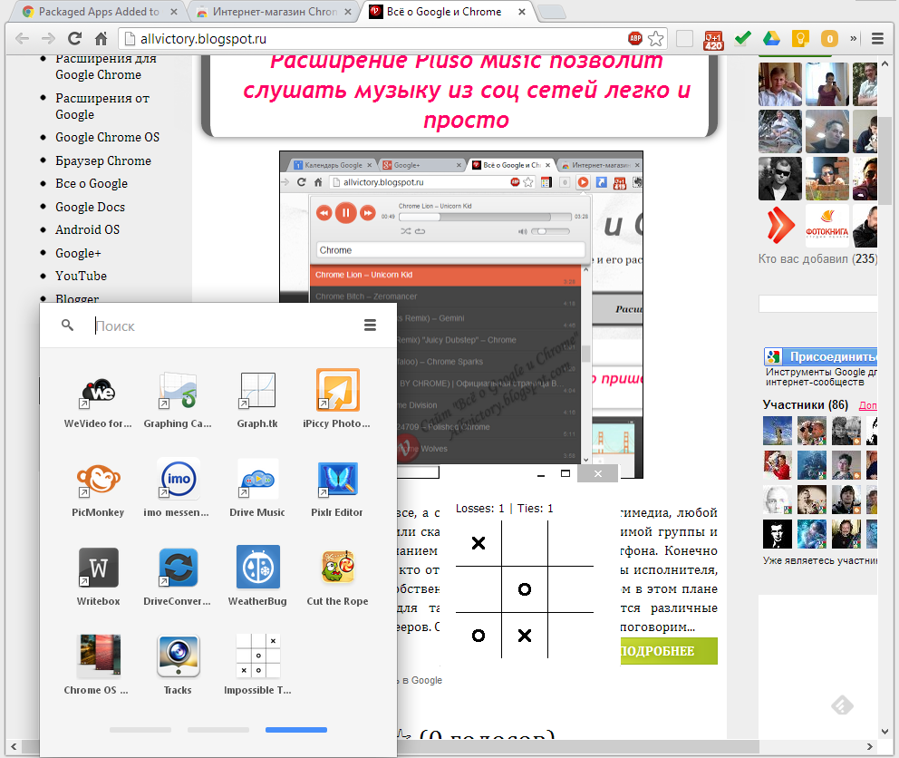The image size is (899, 758).
Task: Click the empty top-right tic-tac-toe cell
Action: 570,543
